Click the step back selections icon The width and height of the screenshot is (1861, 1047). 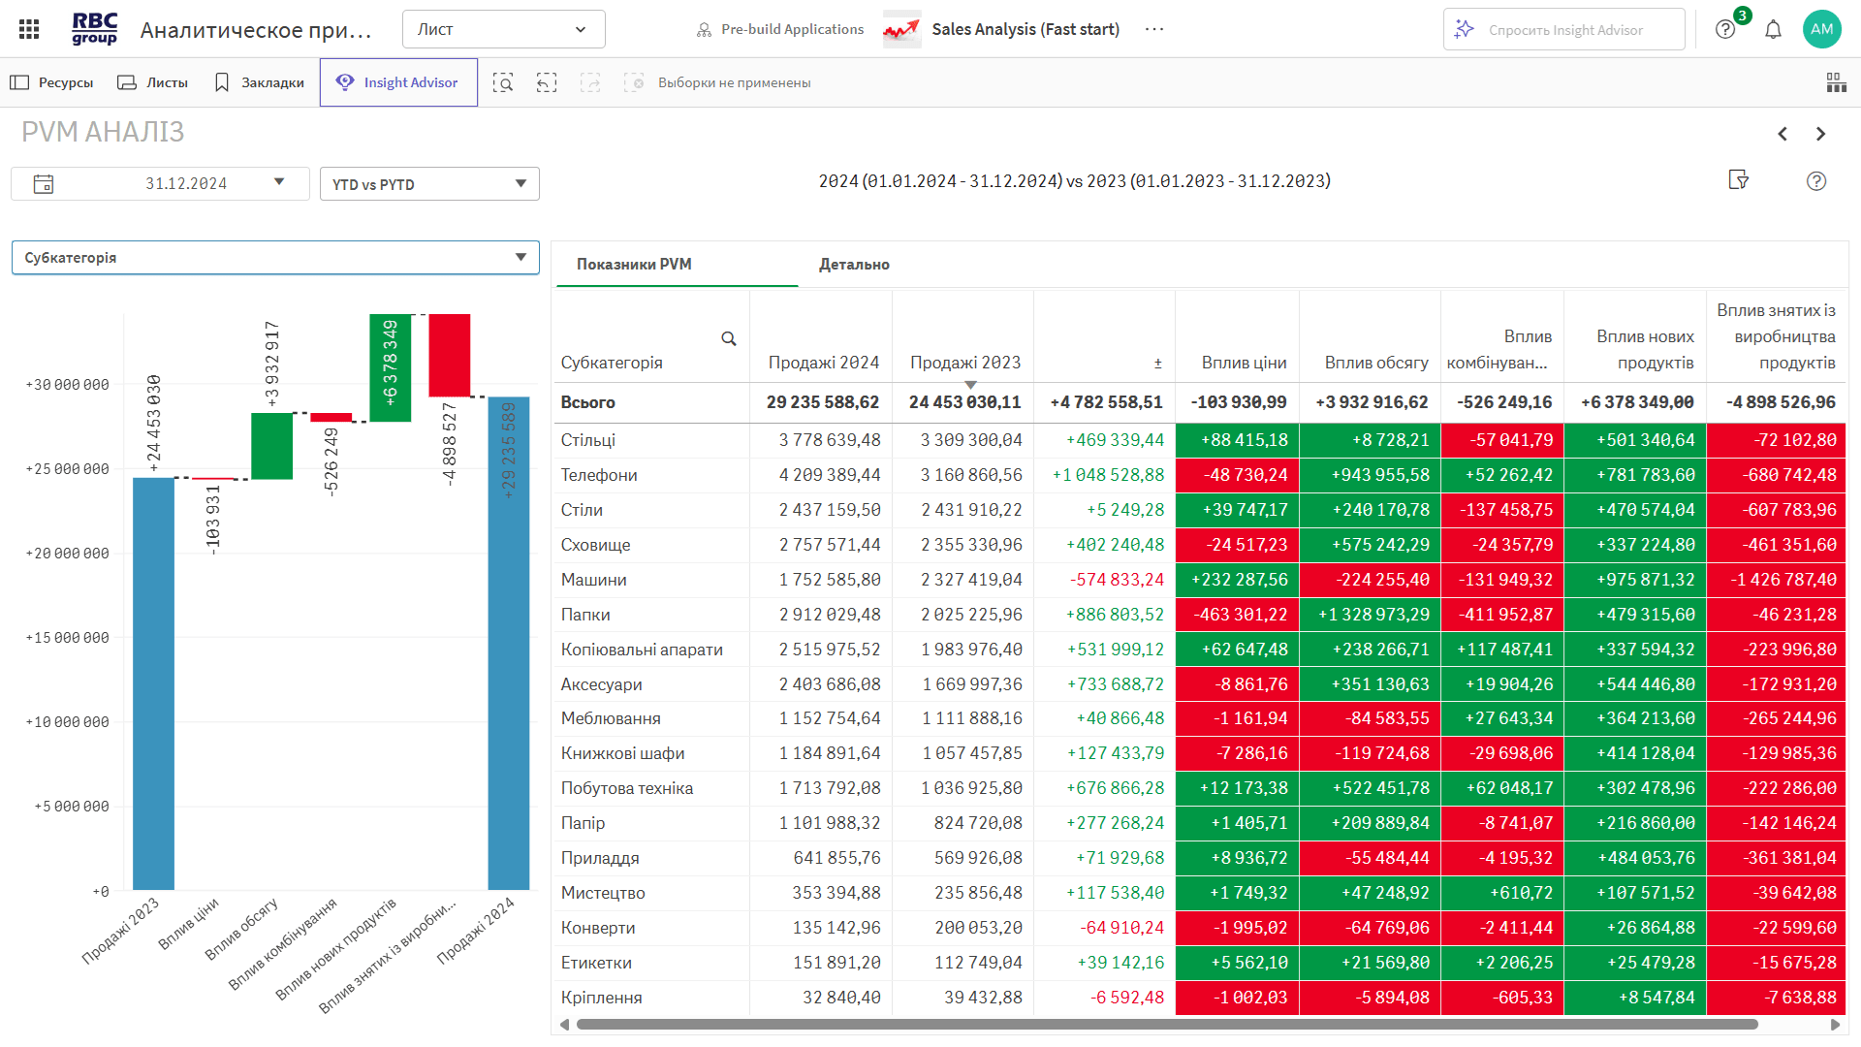[547, 82]
